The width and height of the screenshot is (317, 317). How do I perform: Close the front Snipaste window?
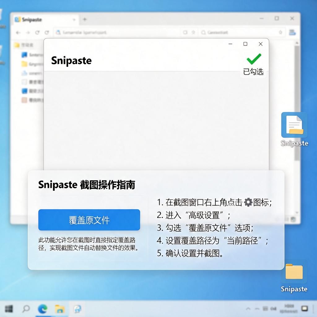coord(261,44)
